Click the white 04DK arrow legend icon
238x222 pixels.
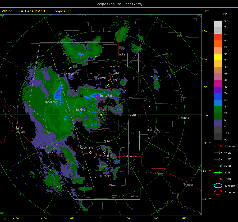[x=218, y=153]
